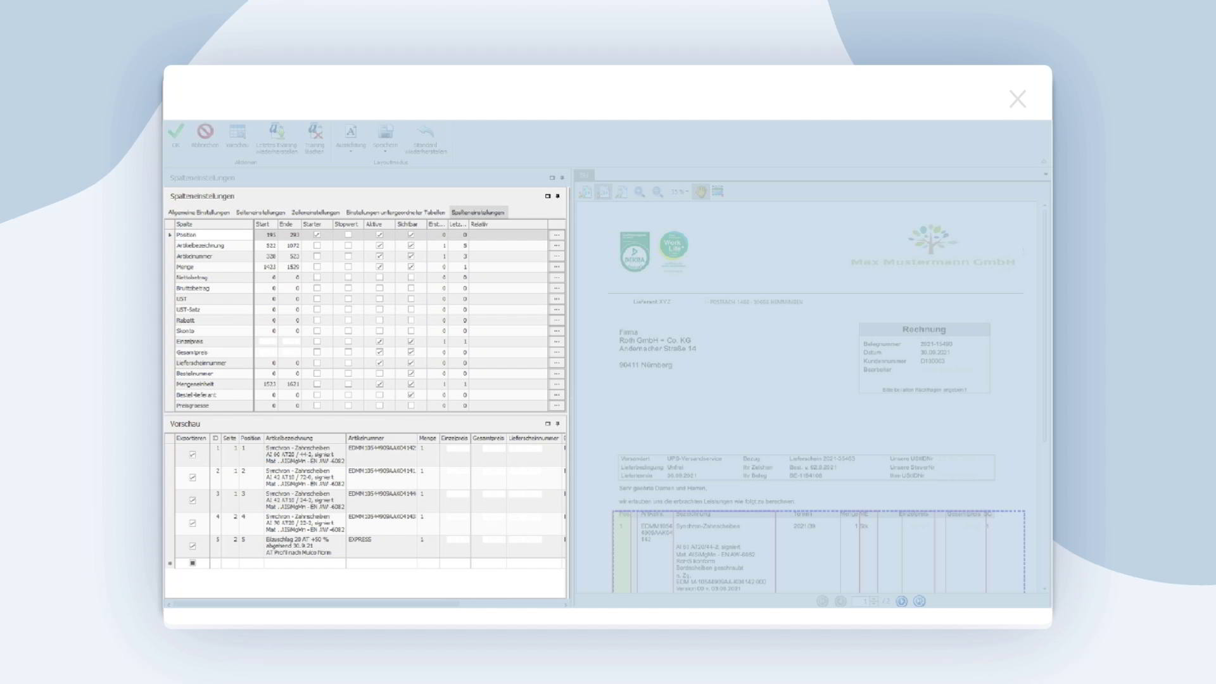The height and width of the screenshot is (684, 1216).
Task: Enable Aktive checkbox for Nettobetrag row
Action: click(379, 277)
